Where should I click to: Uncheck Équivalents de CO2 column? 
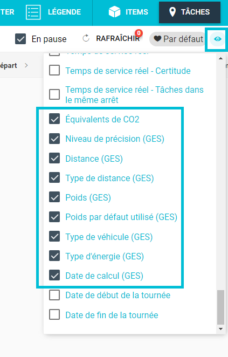(x=54, y=119)
